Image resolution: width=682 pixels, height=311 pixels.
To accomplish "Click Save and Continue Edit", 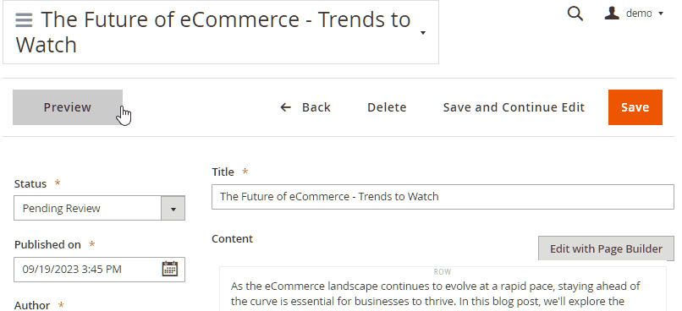I will coord(514,107).
